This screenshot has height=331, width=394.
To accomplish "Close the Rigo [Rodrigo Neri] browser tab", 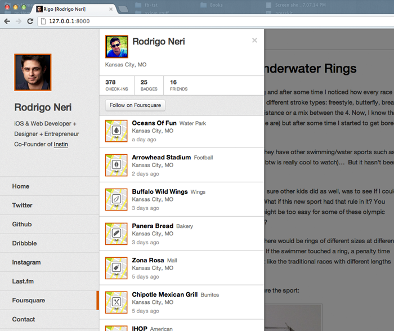I will 111,9.
